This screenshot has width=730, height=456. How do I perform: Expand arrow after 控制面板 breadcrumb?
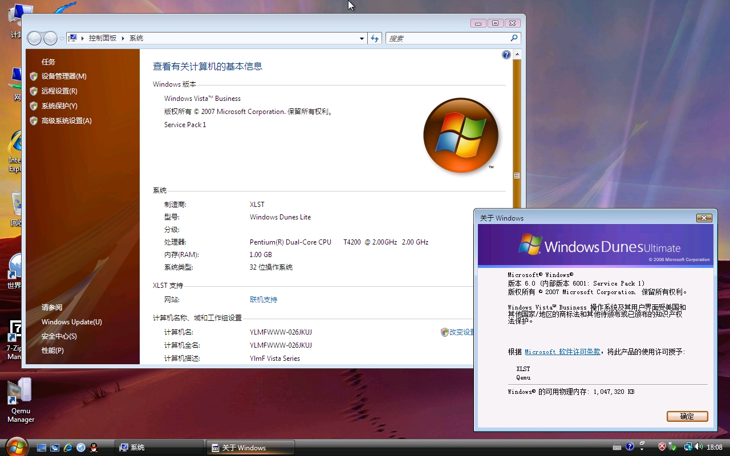(x=123, y=38)
